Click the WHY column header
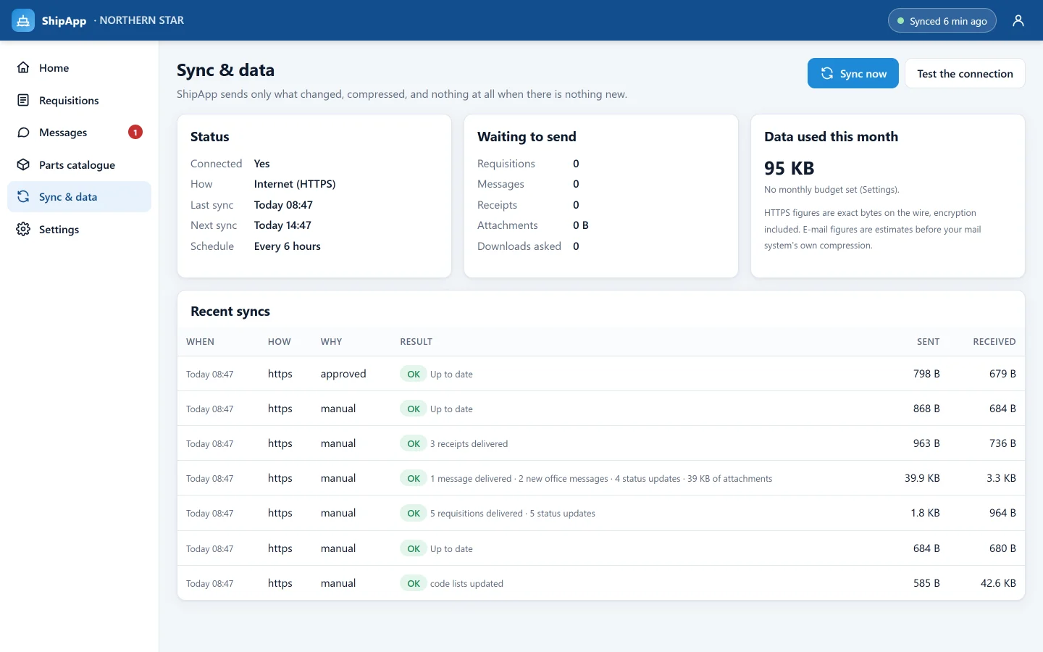Viewport: 1043px width, 652px height. (331, 341)
